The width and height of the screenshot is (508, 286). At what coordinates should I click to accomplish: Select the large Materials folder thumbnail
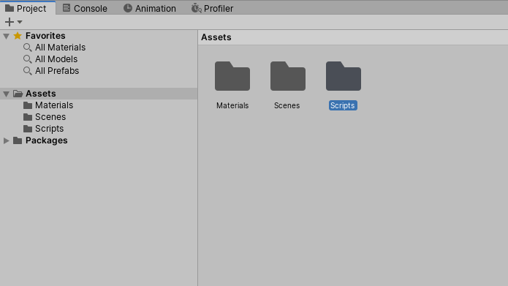[232, 76]
